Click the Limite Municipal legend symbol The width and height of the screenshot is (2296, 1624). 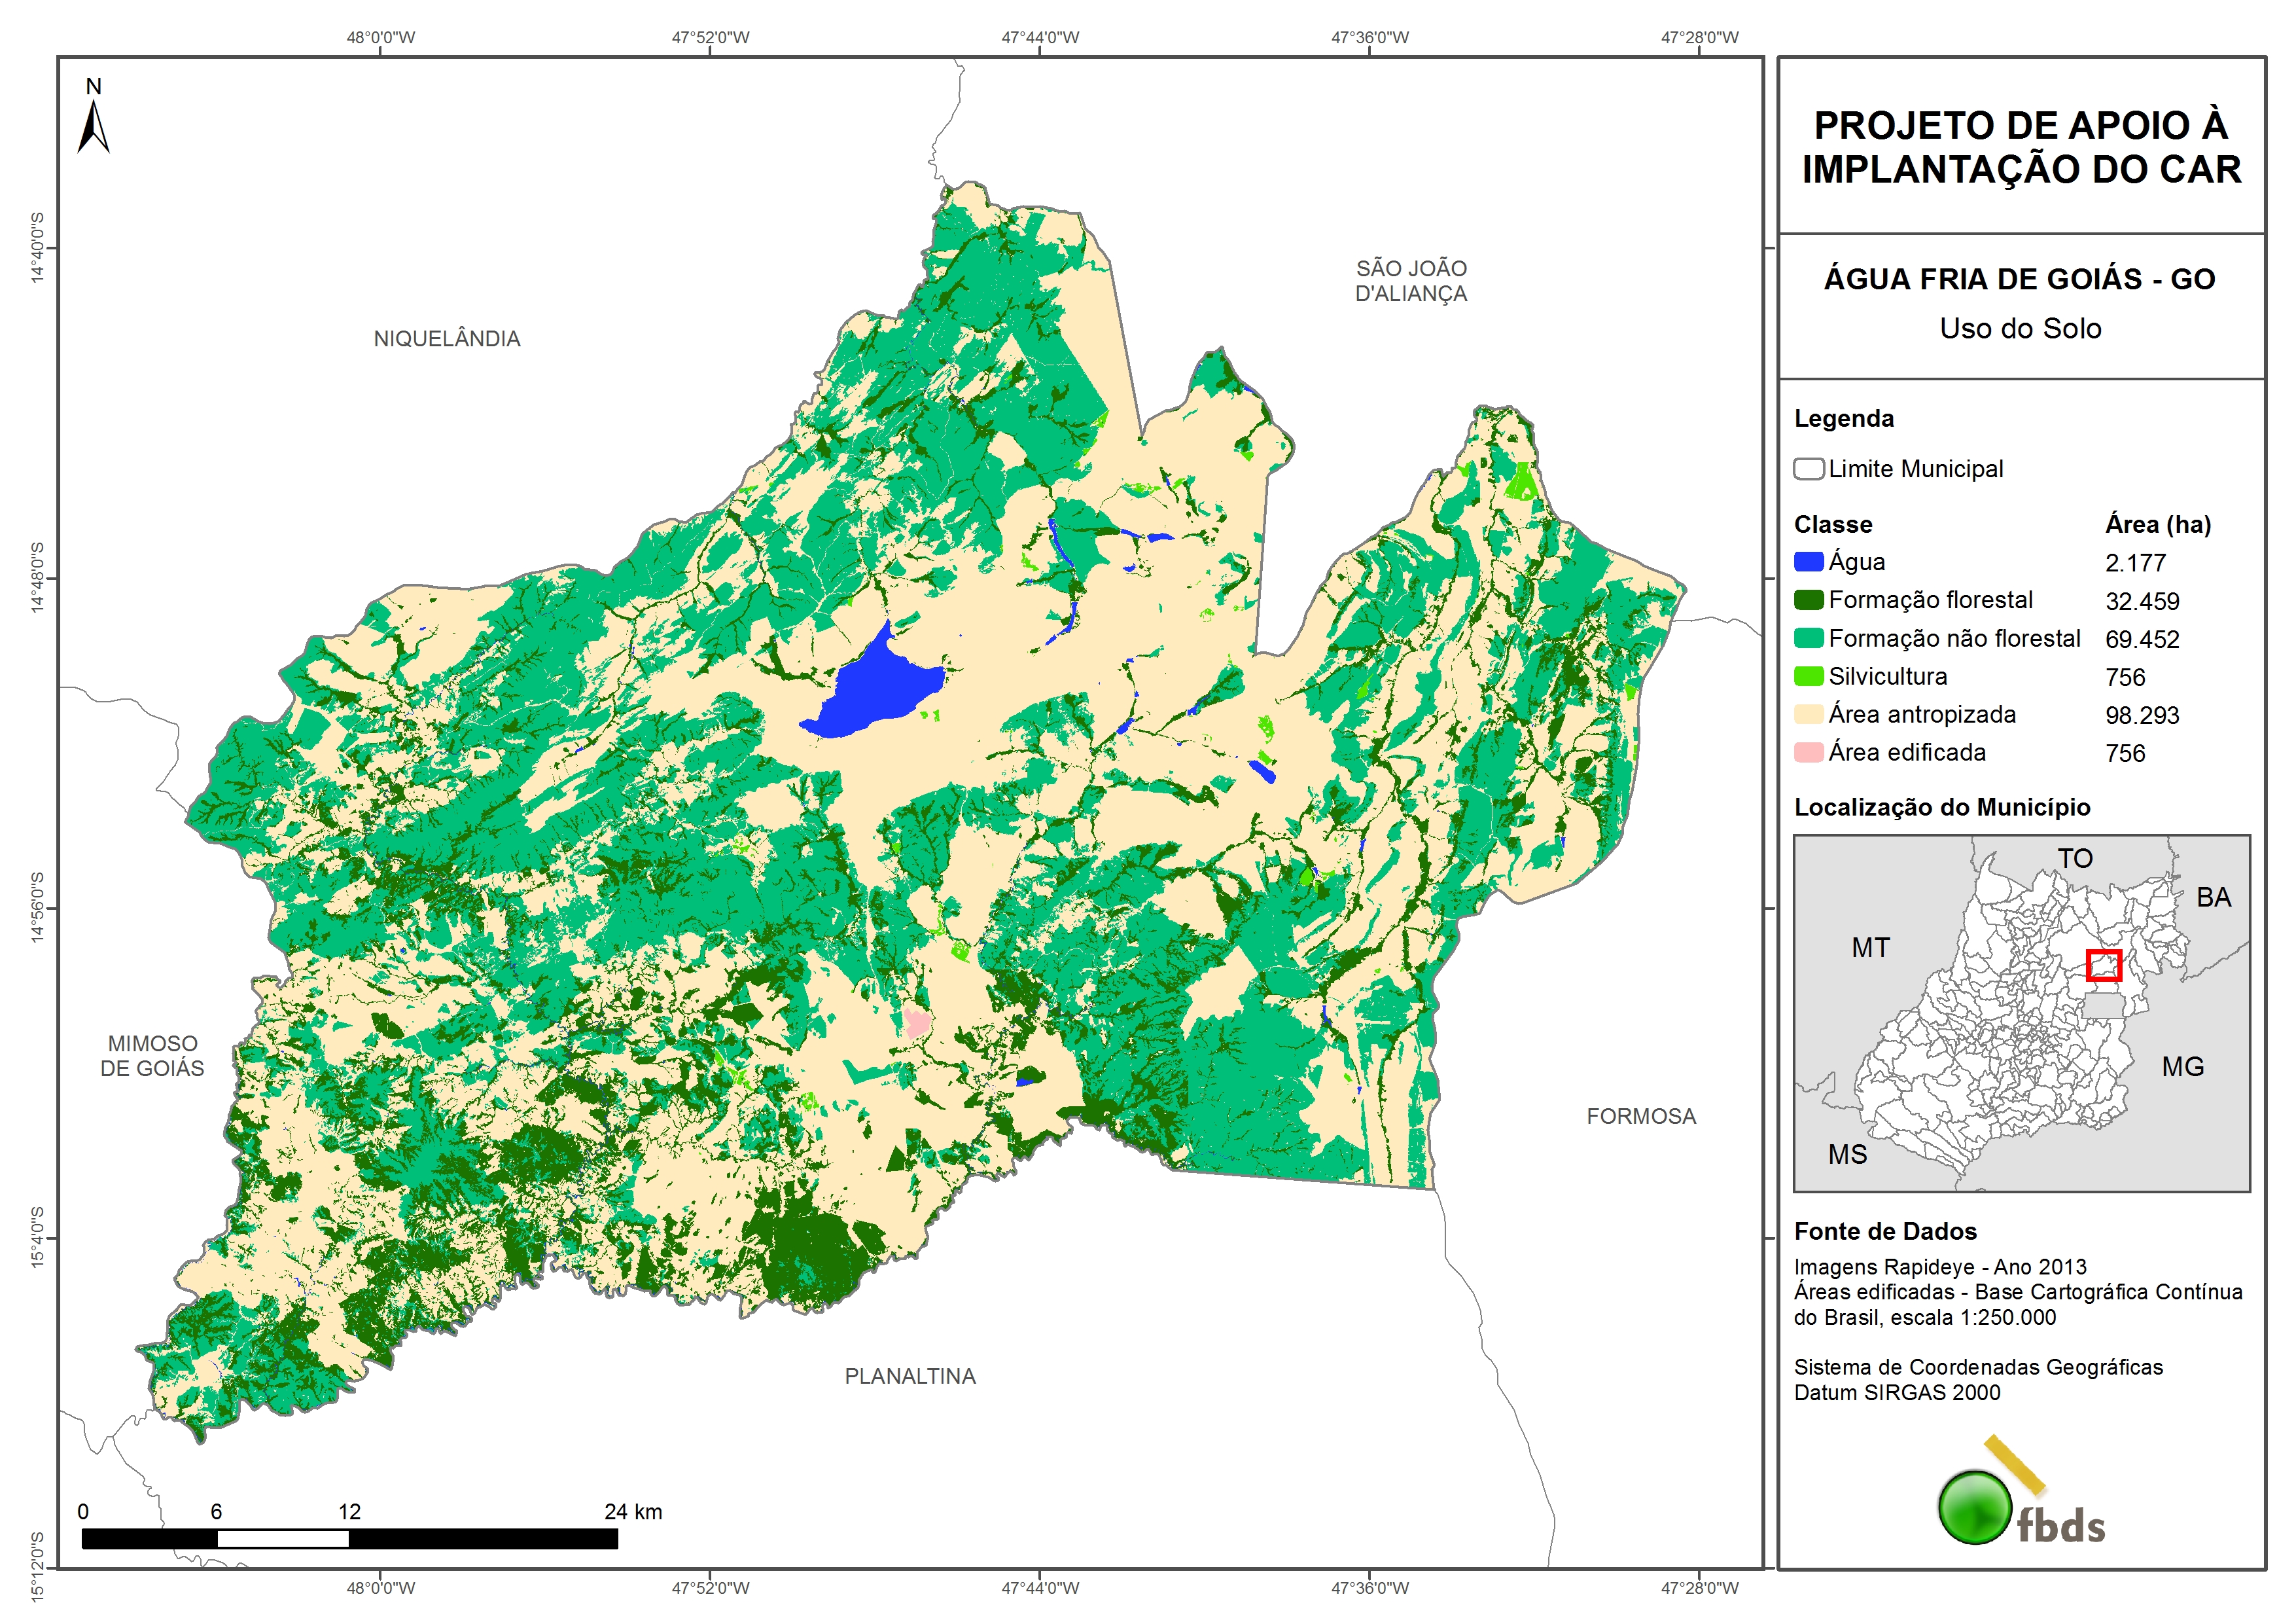(x=1808, y=468)
